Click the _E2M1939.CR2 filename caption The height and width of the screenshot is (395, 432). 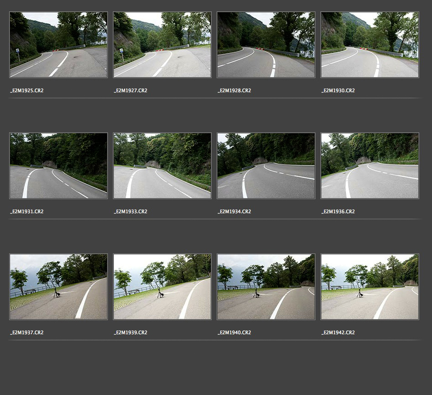coord(131,332)
